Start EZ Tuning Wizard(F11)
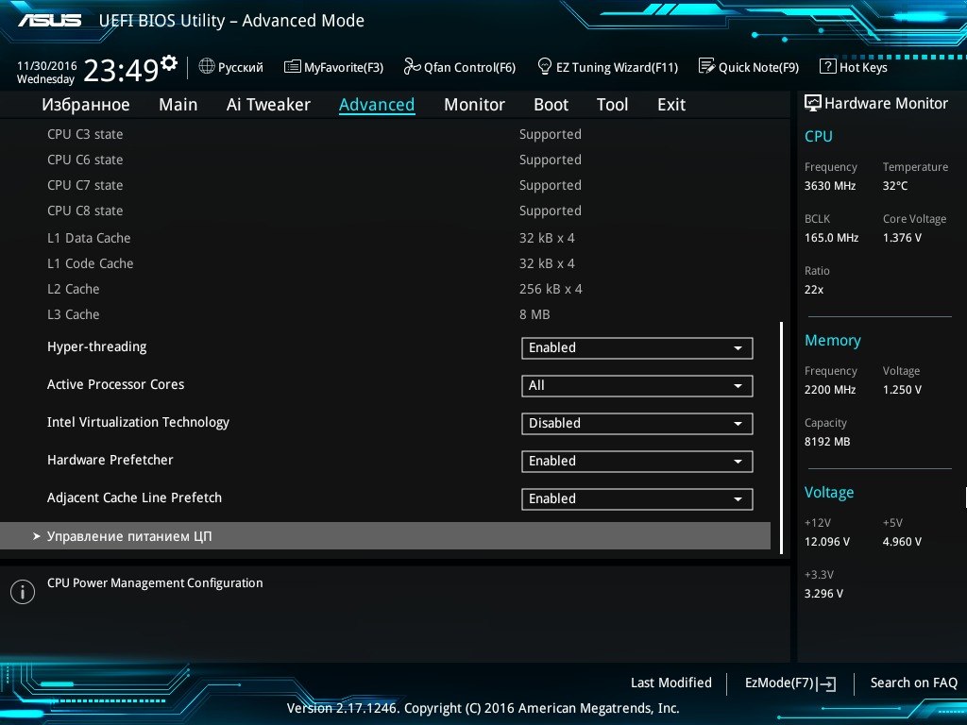This screenshot has width=967, height=725. coord(608,67)
